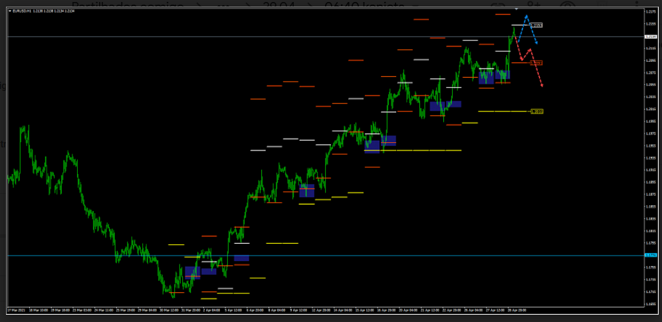Click the chart shift triangle on the top edge
This screenshot has width=662, height=322.
point(516,9)
